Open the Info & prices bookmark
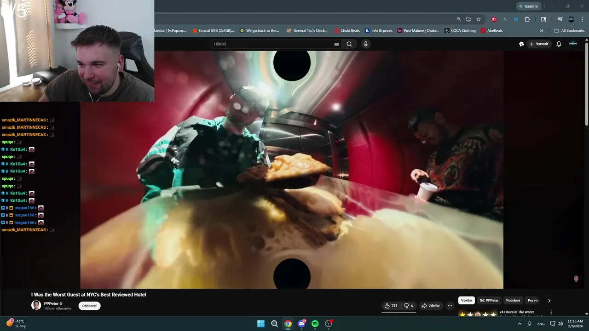This screenshot has width=589, height=331. pyautogui.click(x=379, y=31)
